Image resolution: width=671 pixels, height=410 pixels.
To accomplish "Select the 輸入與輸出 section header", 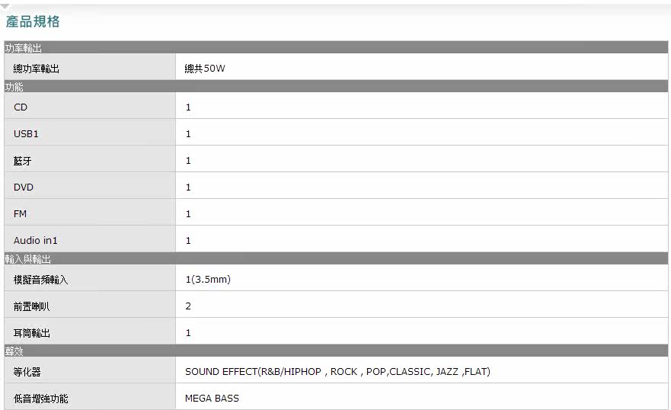I will 28,259.
